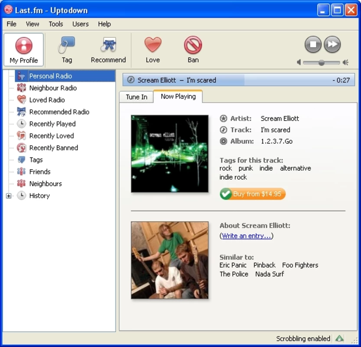Open the View menu
The width and height of the screenshot is (361, 347).
pos(33,24)
